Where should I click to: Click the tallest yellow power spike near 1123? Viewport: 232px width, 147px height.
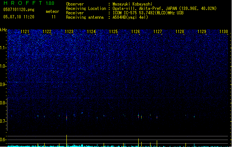[67, 141]
